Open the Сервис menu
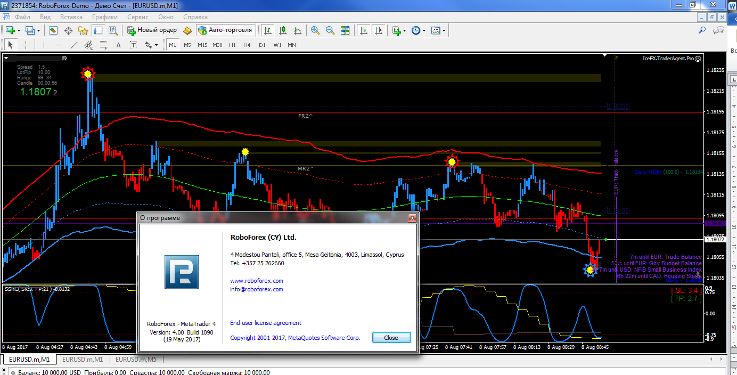 [138, 17]
